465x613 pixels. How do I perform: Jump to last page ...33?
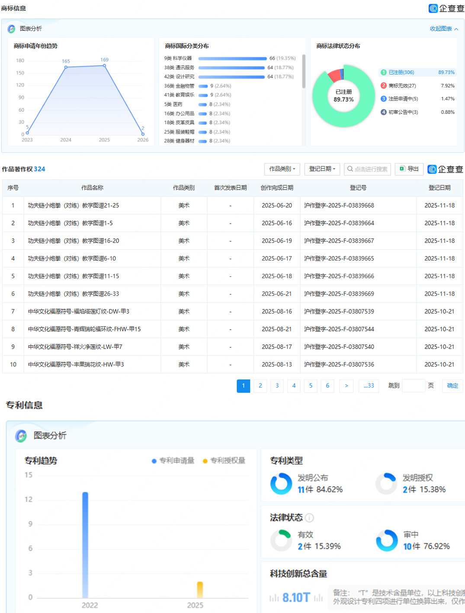coord(369,386)
